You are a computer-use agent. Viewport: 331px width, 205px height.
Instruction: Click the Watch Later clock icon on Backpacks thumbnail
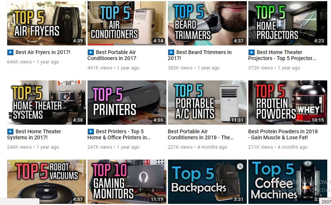tap(240, 166)
